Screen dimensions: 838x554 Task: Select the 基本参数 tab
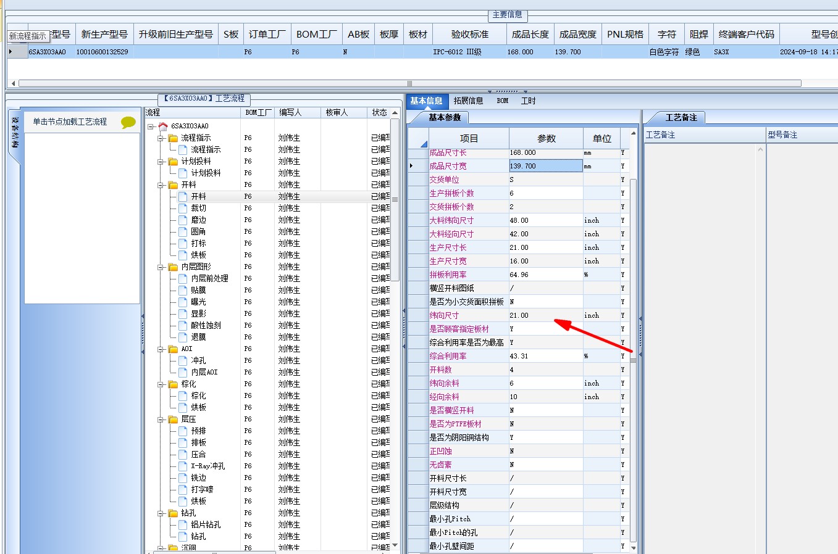pyautogui.click(x=444, y=117)
